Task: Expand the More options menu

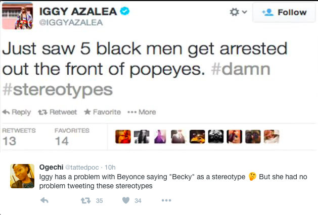Action: 142,112
